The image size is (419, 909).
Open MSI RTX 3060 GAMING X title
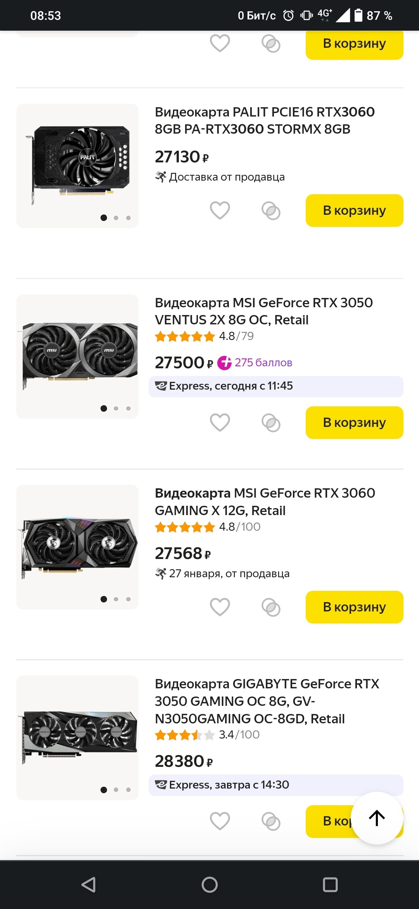[265, 502]
